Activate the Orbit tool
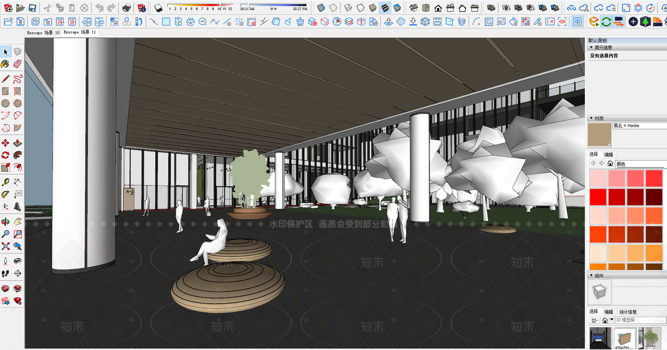Image resolution: width=667 pixels, height=350 pixels. (5, 222)
